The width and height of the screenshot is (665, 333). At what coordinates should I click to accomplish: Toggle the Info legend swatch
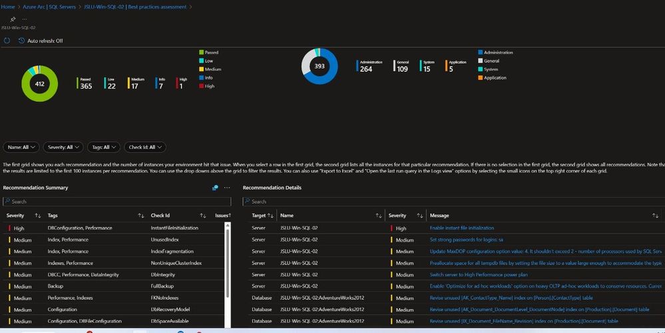coord(201,78)
